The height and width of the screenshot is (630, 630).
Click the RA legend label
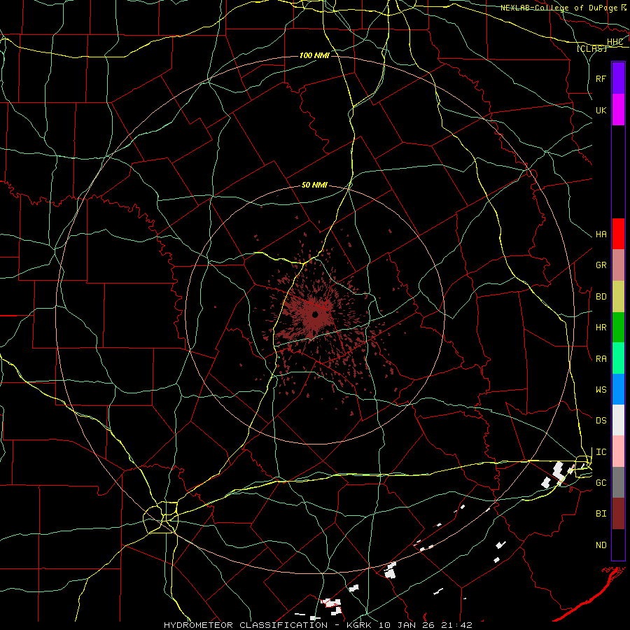tap(601, 359)
